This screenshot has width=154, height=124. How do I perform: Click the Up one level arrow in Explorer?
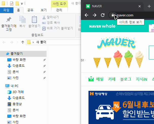(23, 42)
